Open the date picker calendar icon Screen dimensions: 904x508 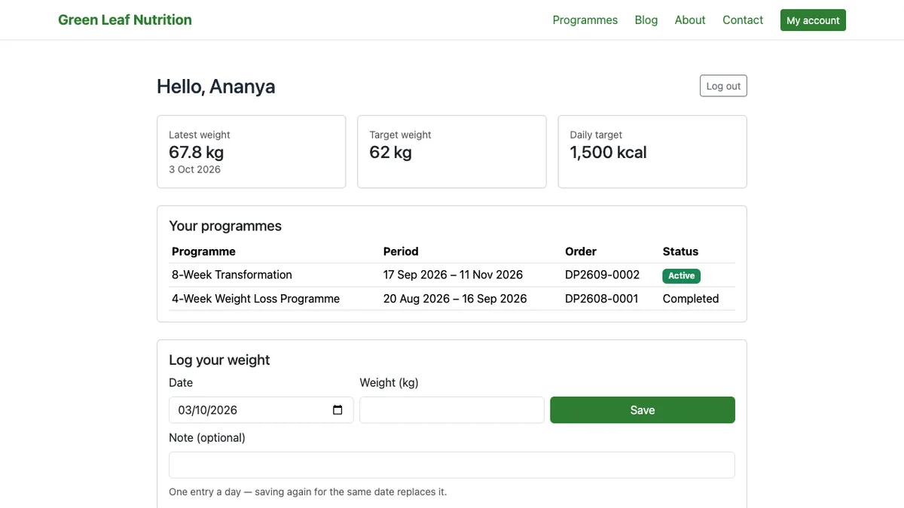337,410
